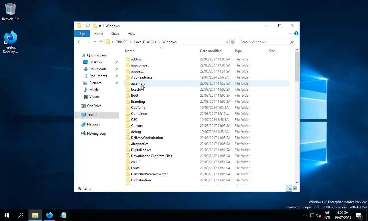
Task: Select the assembly folder icon
Action: (128, 83)
